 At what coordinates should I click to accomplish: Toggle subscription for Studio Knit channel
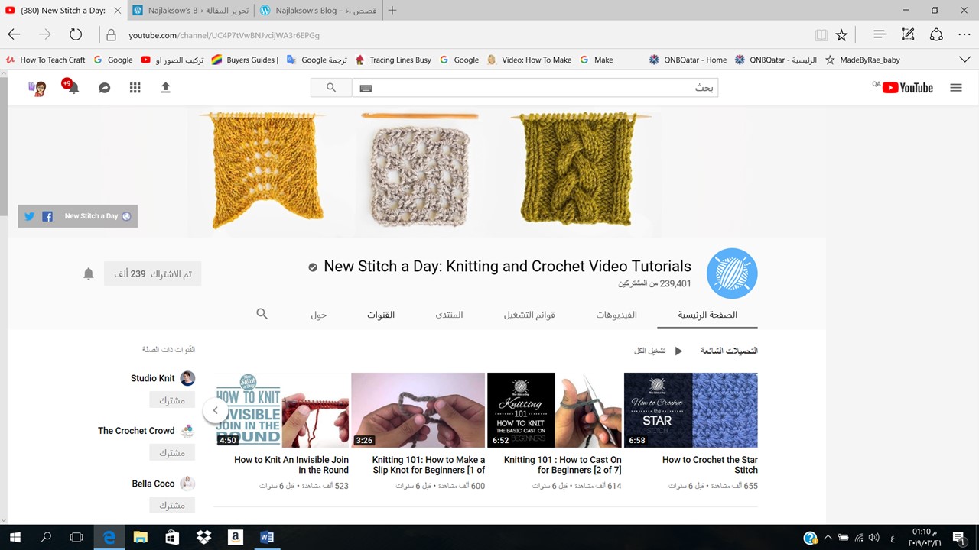(172, 400)
